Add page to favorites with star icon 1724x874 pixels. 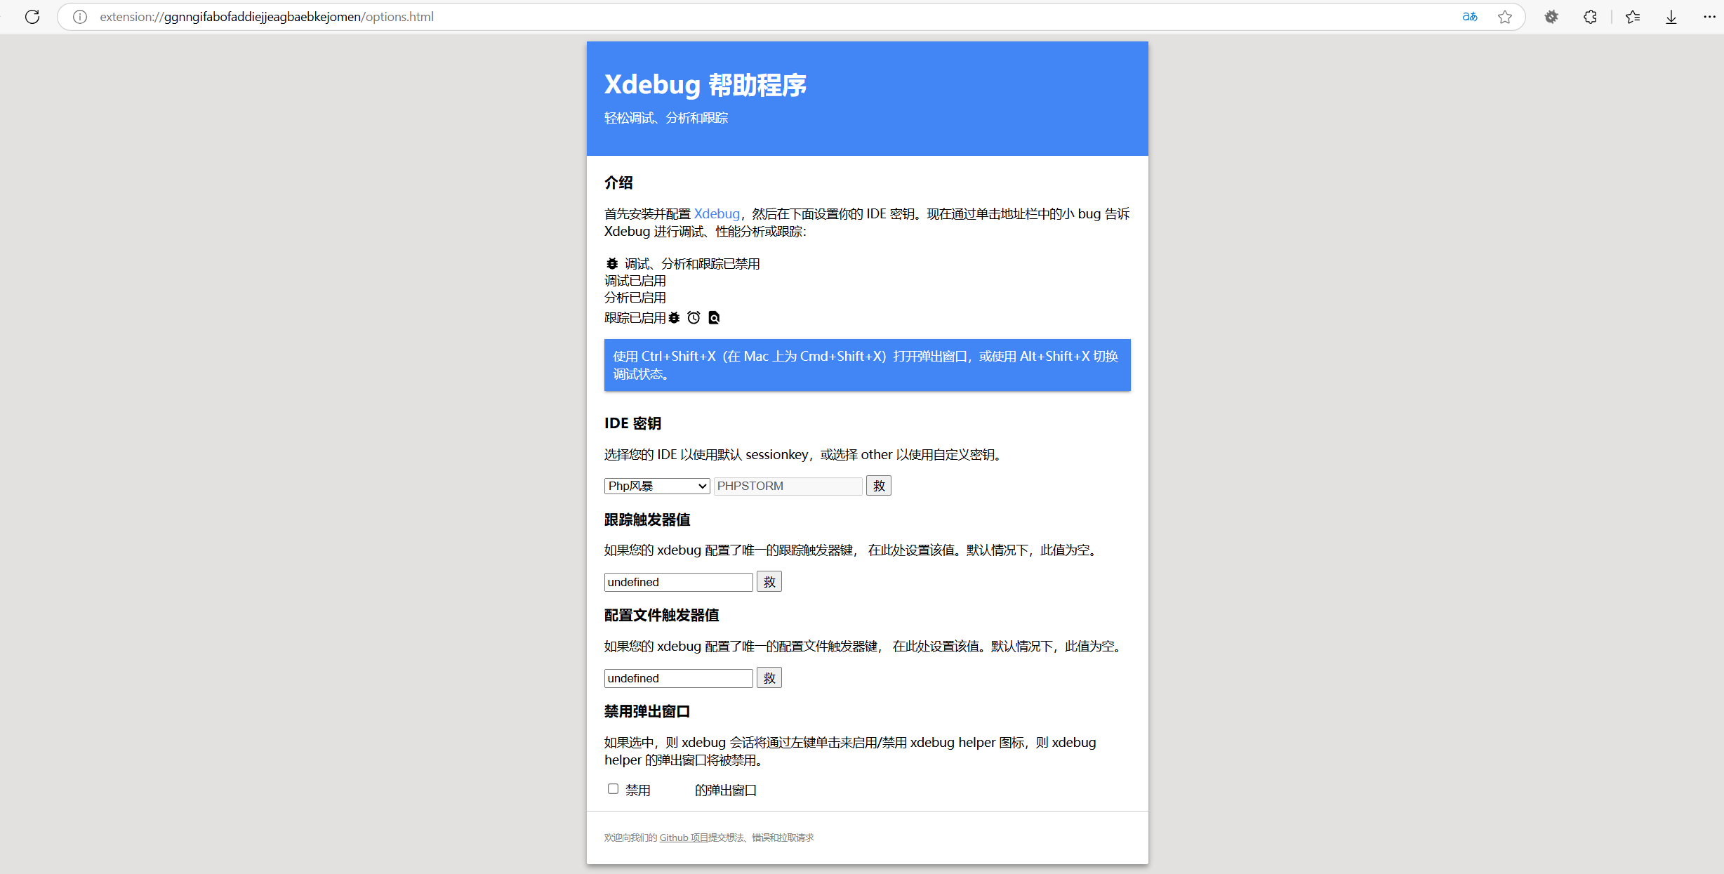(x=1505, y=17)
